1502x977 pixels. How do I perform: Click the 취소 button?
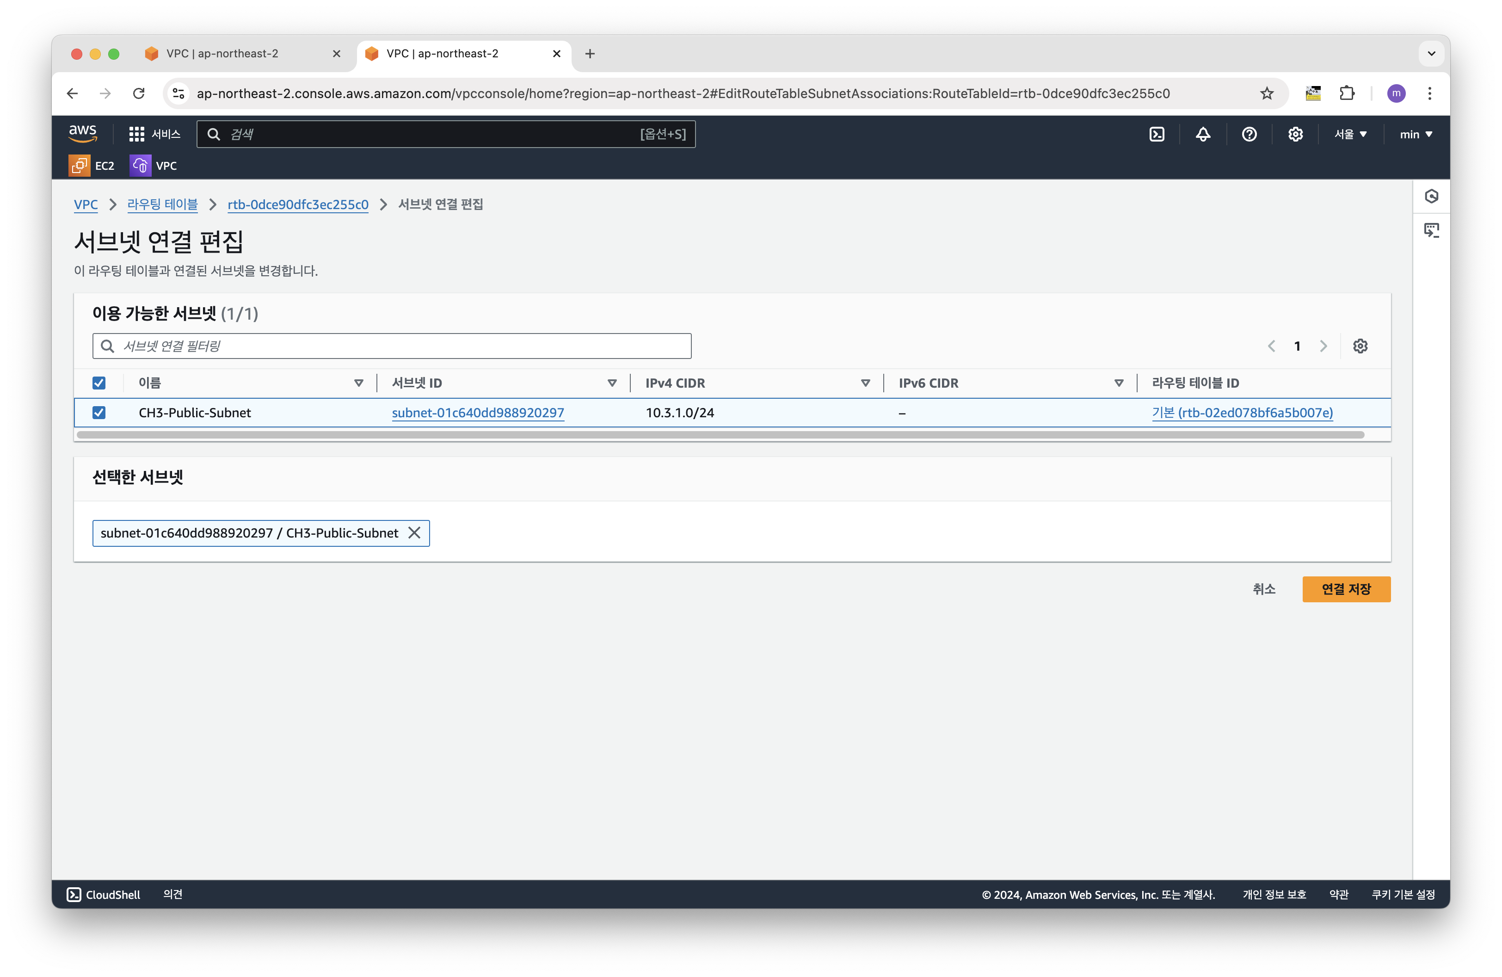click(x=1263, y=589)
